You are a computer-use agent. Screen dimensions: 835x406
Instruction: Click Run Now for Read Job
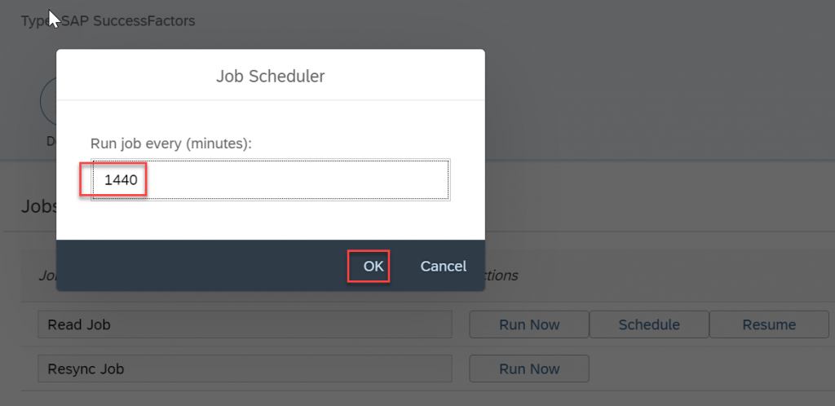[x=528, y=324]
